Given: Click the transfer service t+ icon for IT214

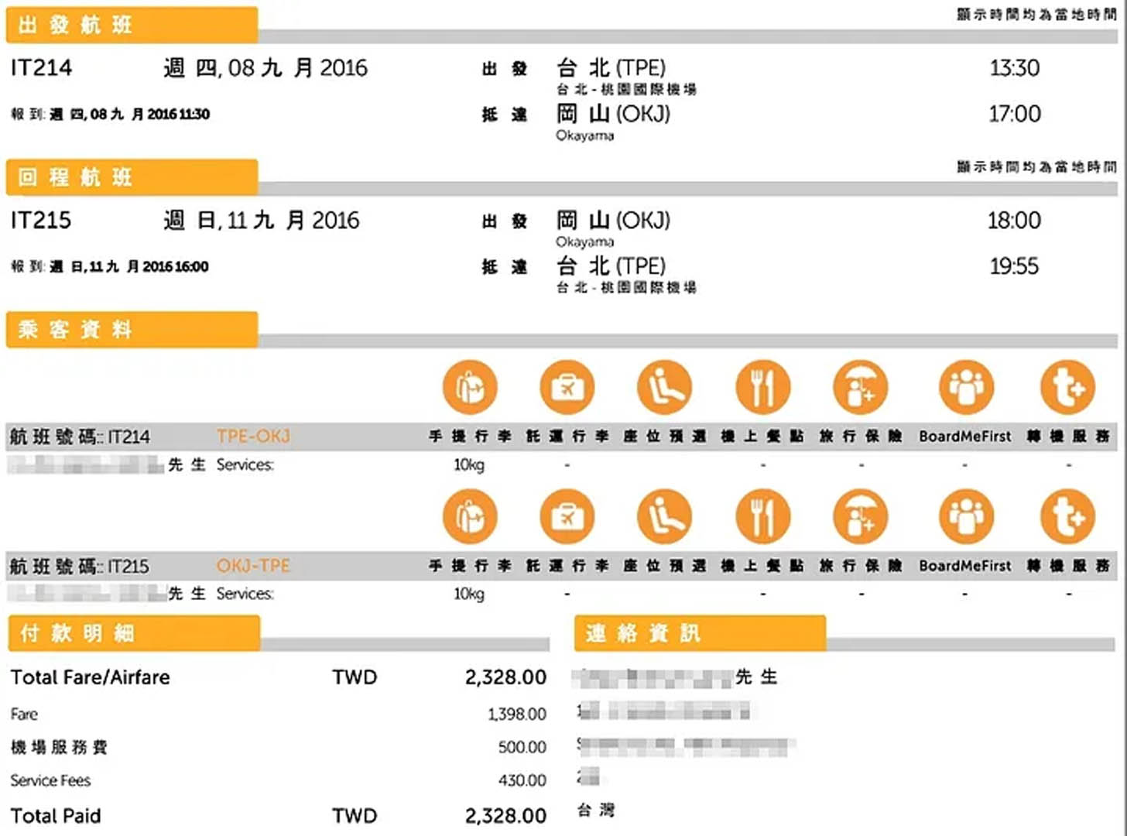Looking at the screenshot, I should pyautogui.click(x=1068, y=386).
